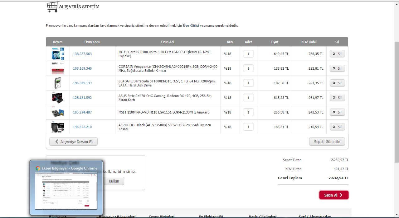Click the red Satın Al button
Viewport: 399px width, 218px height.
(x=334, y=195)
